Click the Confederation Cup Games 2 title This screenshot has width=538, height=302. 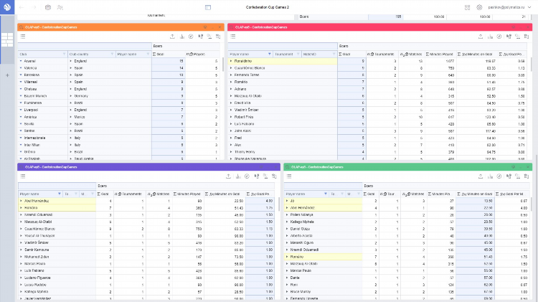click(268, 7)
